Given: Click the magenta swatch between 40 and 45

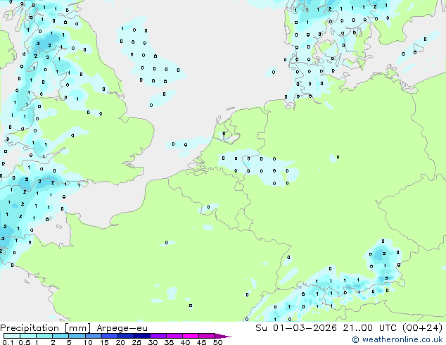Looking at the screenshot, I should pyautogui.click(x=191, y=336).
